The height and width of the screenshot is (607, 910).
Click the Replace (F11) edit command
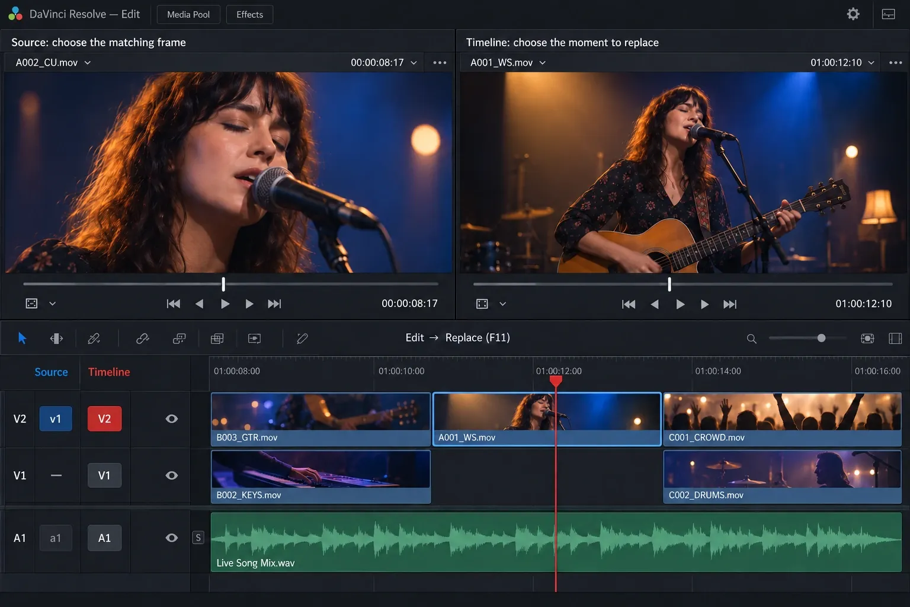pyautogui.click(x=478, y=337)
